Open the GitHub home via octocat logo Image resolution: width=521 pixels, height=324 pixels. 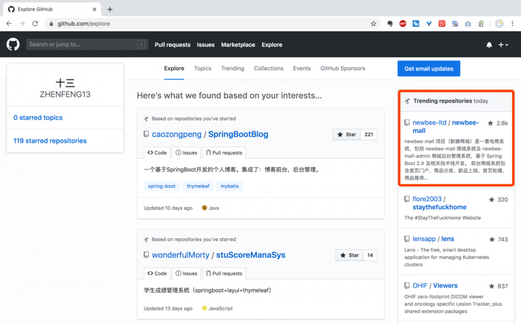pyautogui.click(x=13, y=44)
